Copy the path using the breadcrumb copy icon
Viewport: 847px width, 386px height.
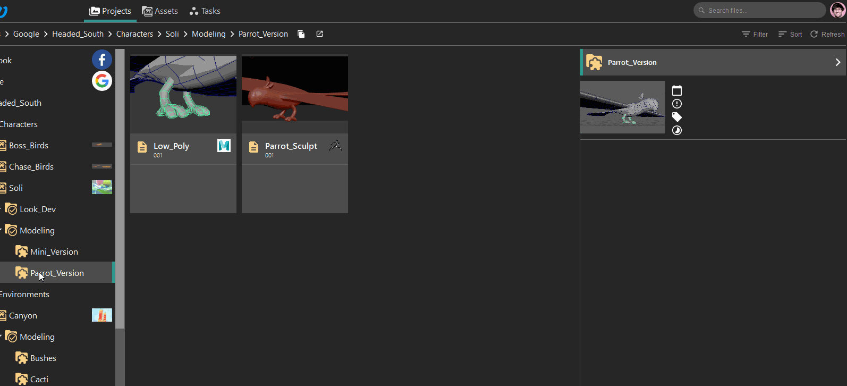[x=301, y=34]
